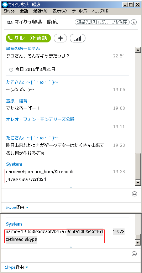Click sender name 雪原 福音
The height and width of the screenshot is (273, 142).
[x=17, y=101]
